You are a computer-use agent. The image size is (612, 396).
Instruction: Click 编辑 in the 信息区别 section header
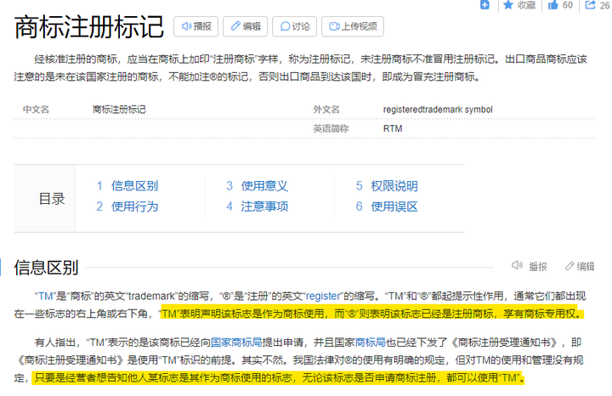580,267
